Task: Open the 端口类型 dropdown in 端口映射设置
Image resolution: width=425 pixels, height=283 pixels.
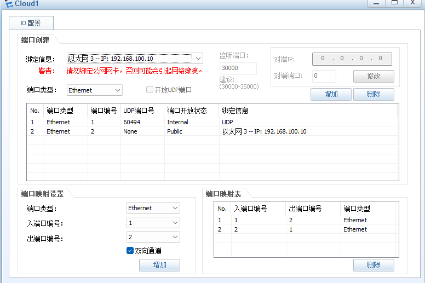Action: (x=153, y=208)
